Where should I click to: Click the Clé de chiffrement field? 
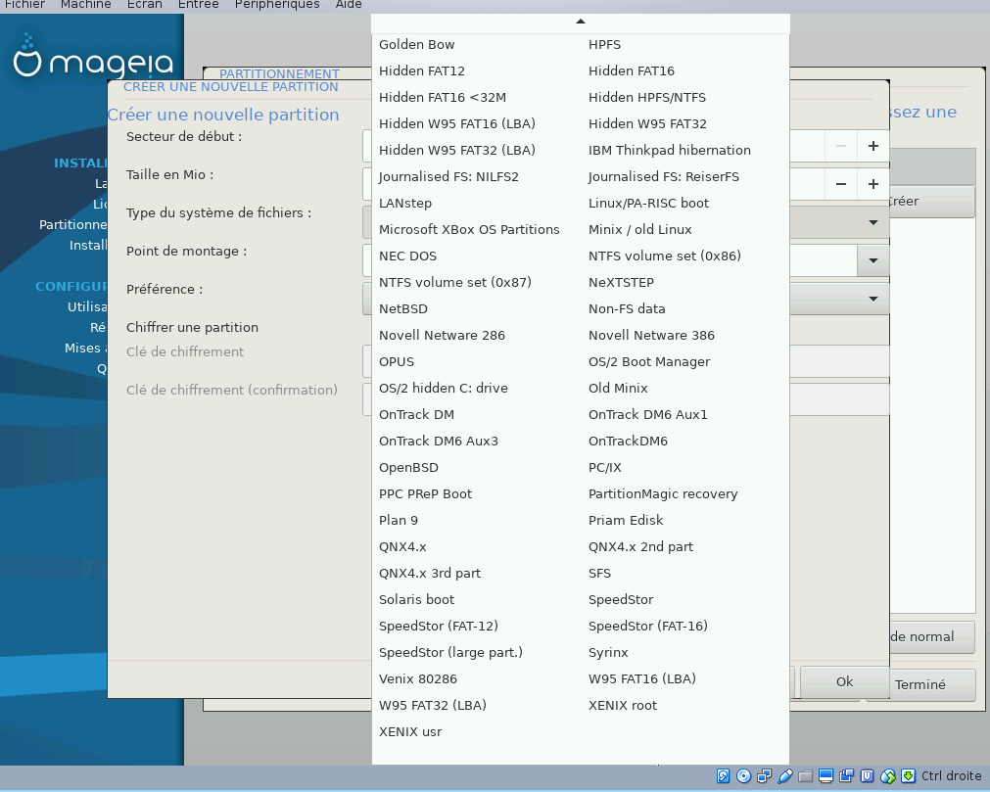coord(626,361)
